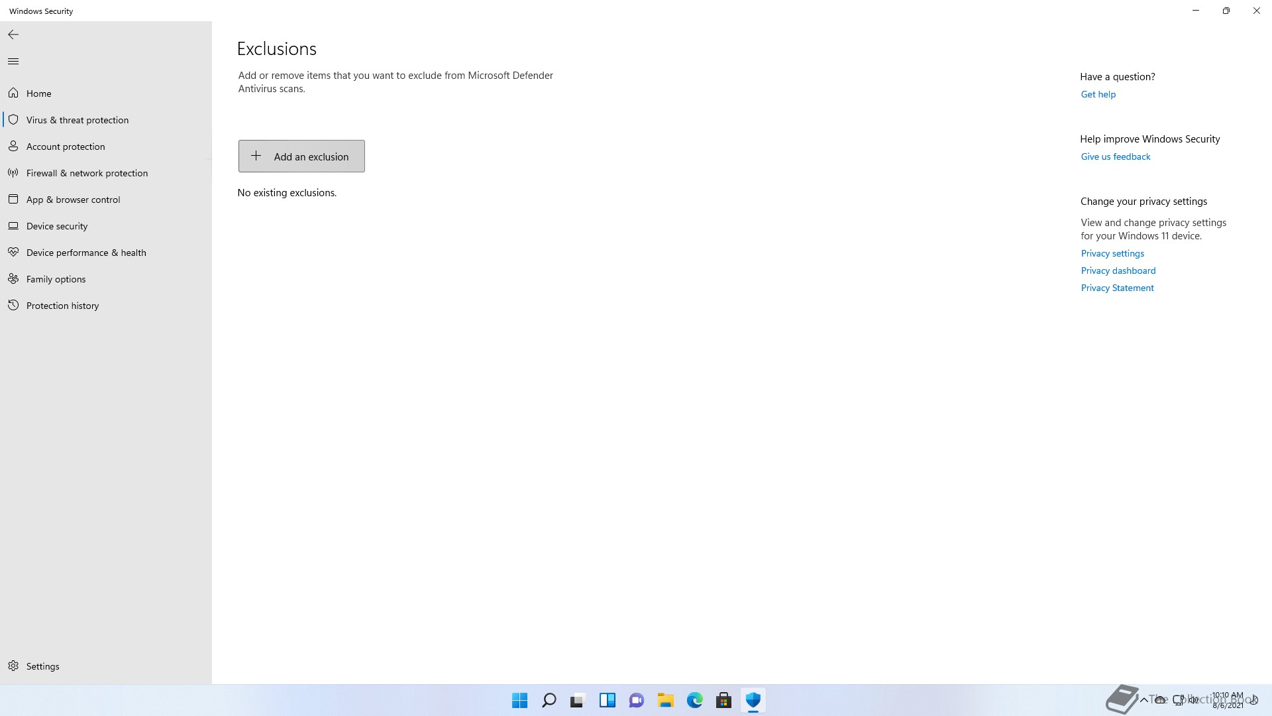Click Give us feedback link

[1116, 156]
